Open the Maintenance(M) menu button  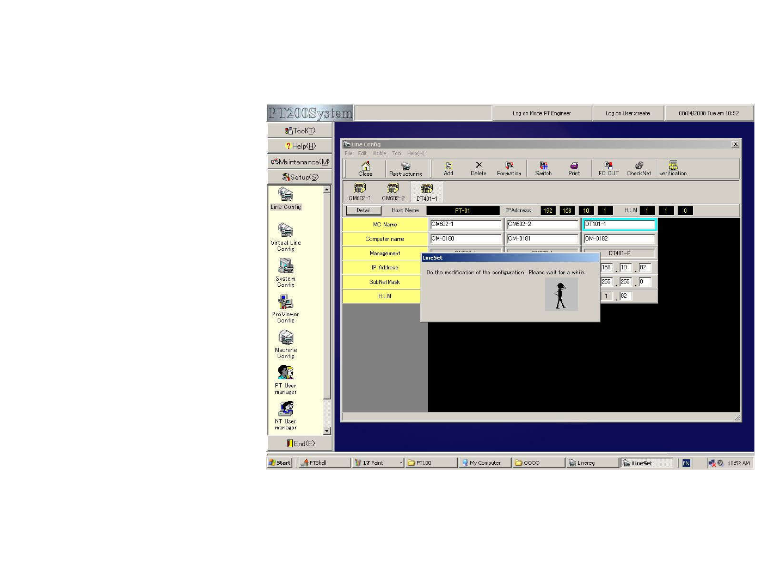click(300, 162)
